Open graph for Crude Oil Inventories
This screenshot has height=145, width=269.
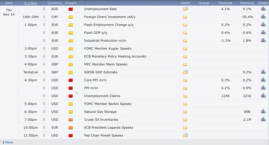[263, 120]
